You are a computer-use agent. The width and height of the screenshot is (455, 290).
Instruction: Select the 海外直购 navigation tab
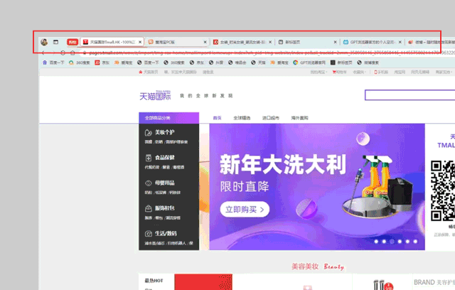pyautogui.click(x=300, y=118)
